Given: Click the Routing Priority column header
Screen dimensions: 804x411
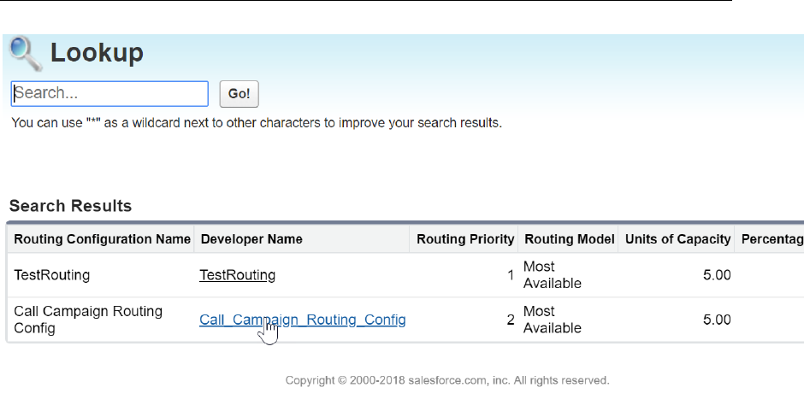Looking at the screenshot, I should 465,239.
